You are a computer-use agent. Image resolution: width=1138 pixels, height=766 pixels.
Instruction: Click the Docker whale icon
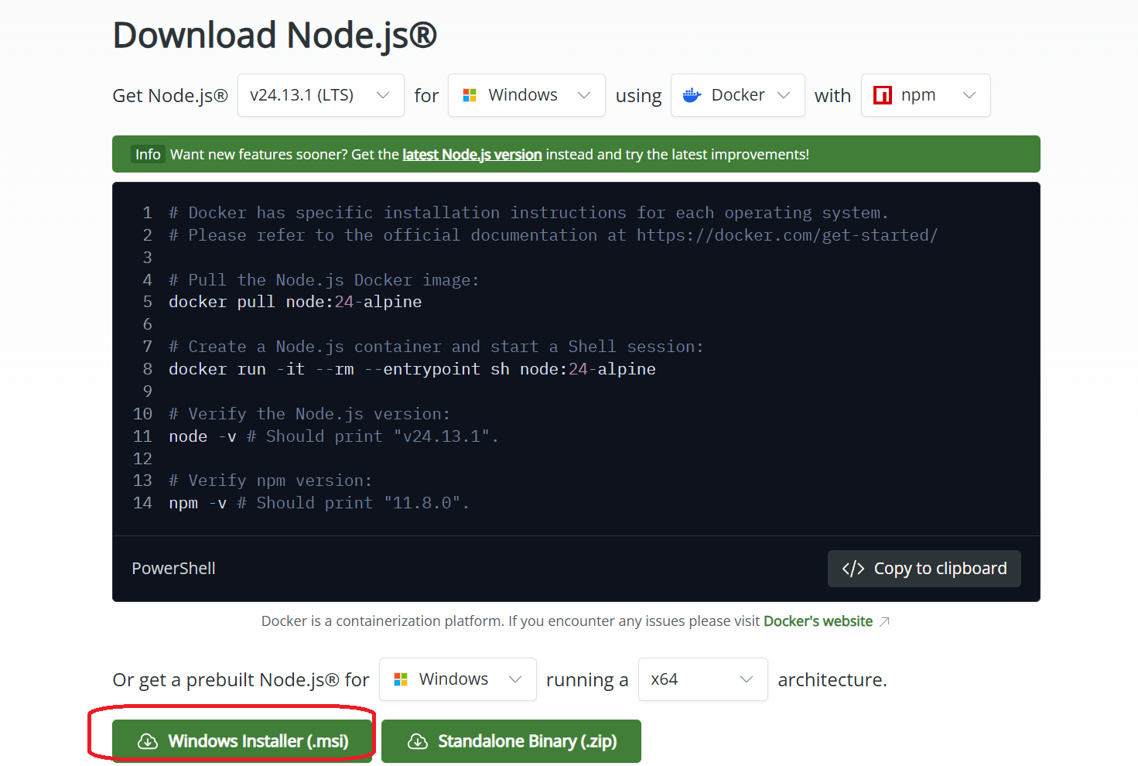692,95
